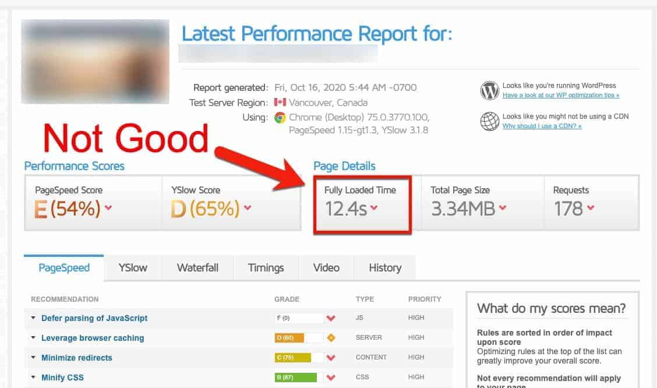Click red chevron beside Minimize redirects grade
The image size is (657, 388).
(331, 357)
